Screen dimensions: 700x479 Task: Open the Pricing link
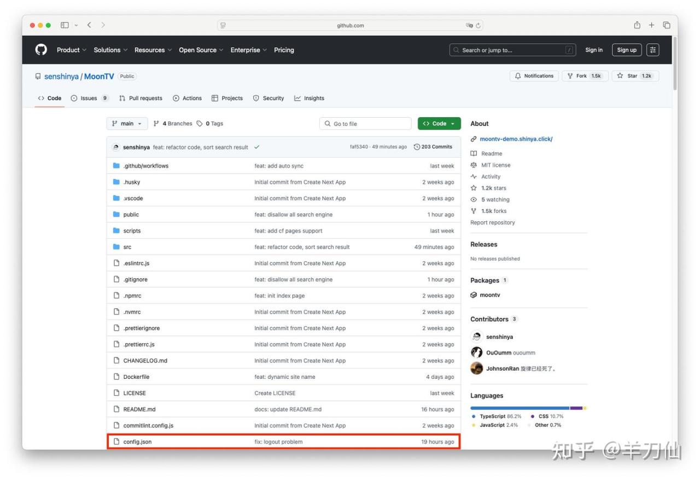point(284,50)
